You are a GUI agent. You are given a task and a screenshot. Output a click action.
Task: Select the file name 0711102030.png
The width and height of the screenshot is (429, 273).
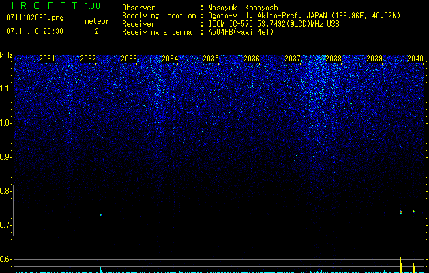point(35,18)
